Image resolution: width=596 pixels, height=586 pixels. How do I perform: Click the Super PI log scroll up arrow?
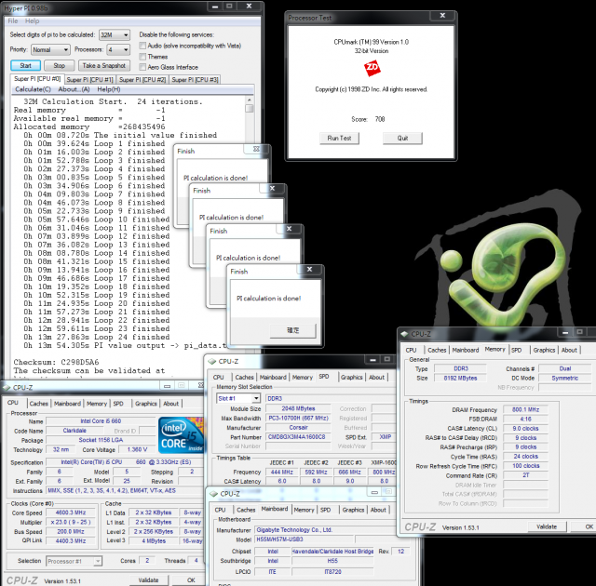tap(250, 100)
